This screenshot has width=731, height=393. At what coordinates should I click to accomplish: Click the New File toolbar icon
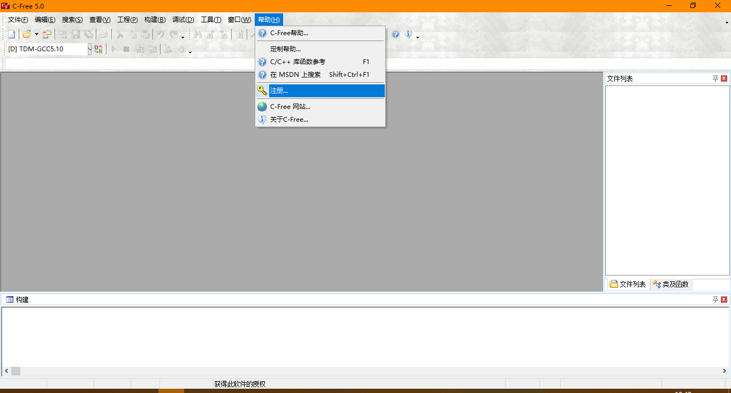click(12, 34)
